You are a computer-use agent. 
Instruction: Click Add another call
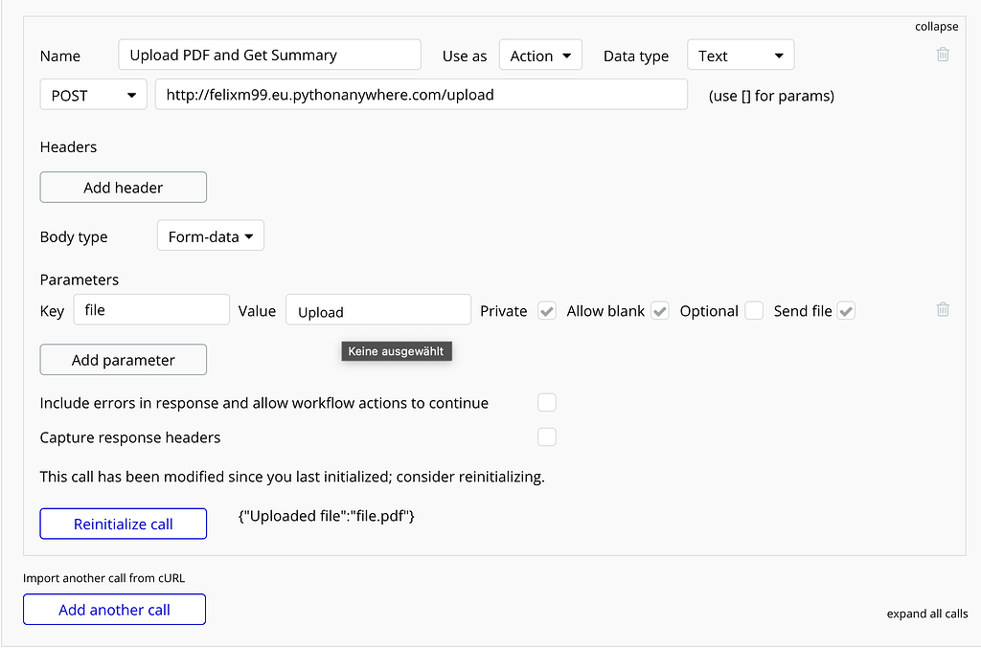click(114, 609)
